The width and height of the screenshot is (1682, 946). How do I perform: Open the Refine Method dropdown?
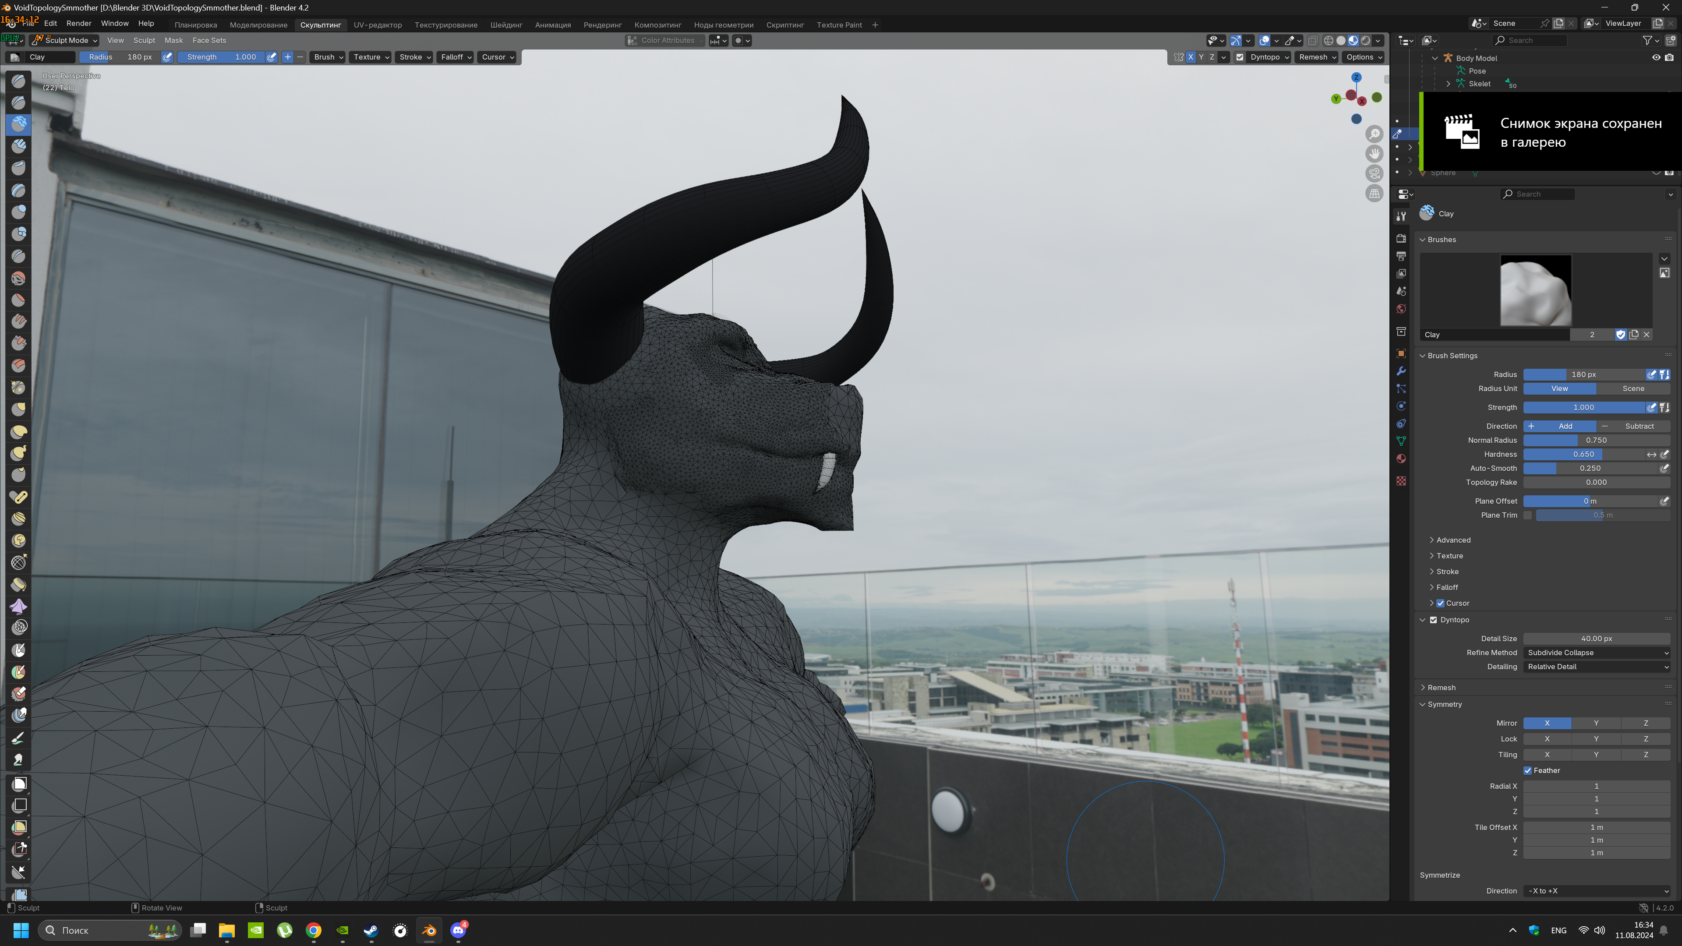tap(1597, 652)
